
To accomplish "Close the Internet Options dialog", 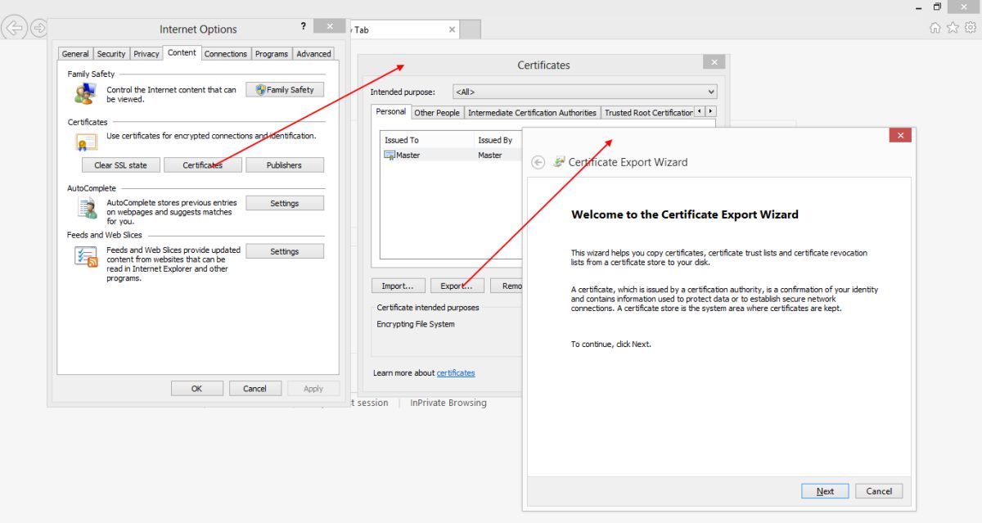I will (x=330, y=26).
